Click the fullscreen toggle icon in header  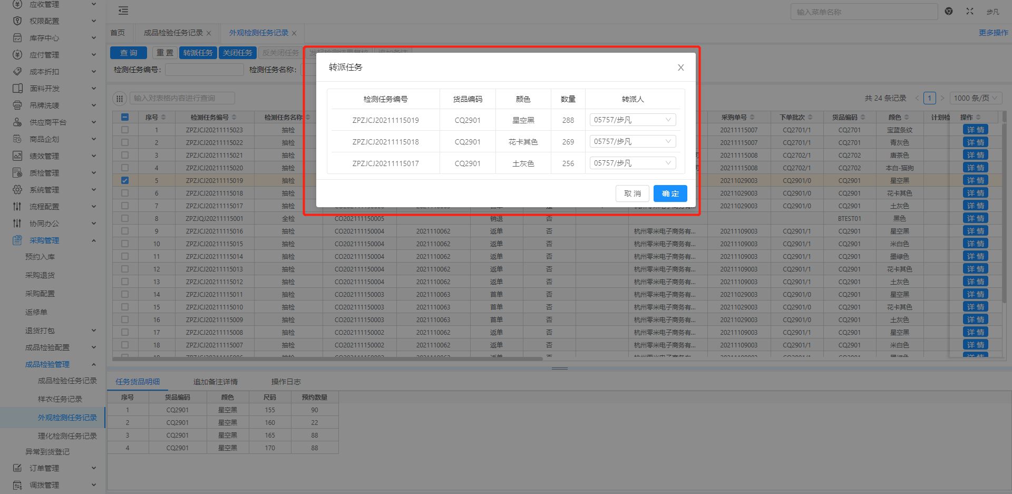(x=969, y=11)
